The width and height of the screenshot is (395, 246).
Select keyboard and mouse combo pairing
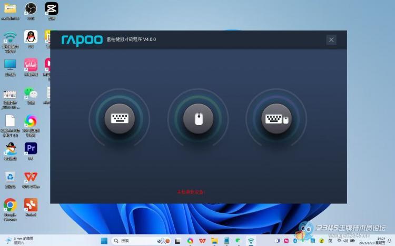tap(276, 118)
